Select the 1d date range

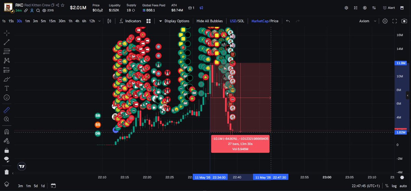[43, 186]
